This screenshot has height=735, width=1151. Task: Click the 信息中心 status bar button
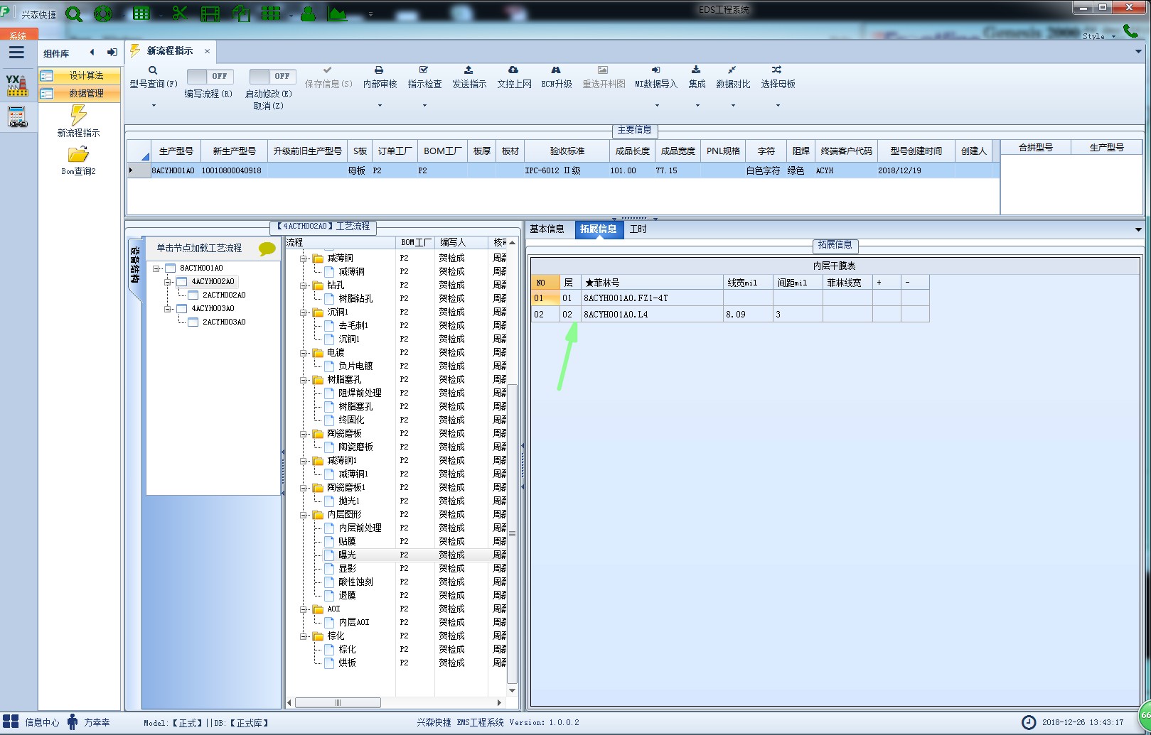pyautogui.click(x=32, y=722)
